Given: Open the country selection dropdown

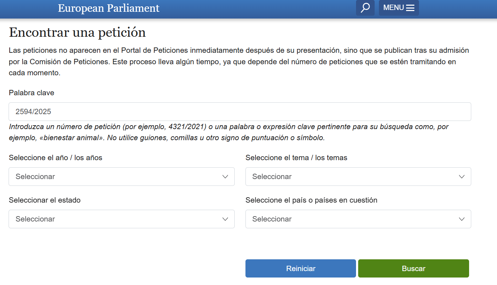Looking at the screenshot, I should click(x=358, y=219).
